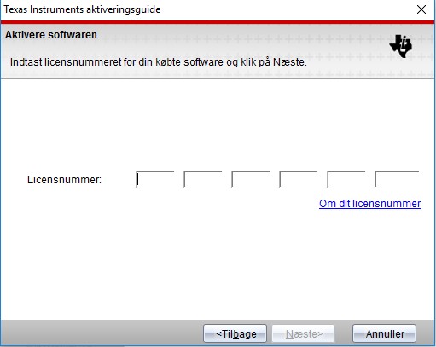Click the fifth Licensnummer input box
This screenshot has height=347, width=436.
tap(346, 179)
